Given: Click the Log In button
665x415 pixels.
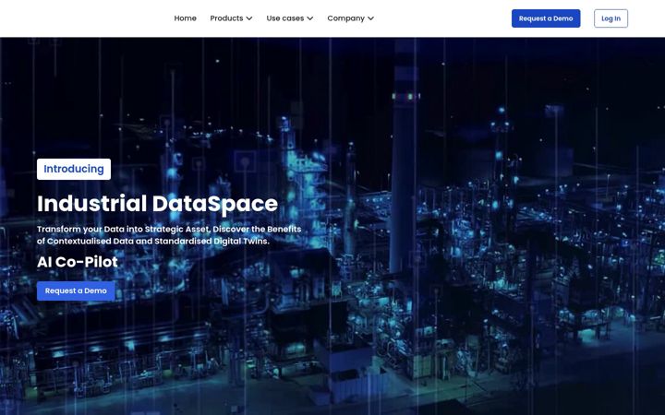Looking at the screenshot, I should coord(611,18).
